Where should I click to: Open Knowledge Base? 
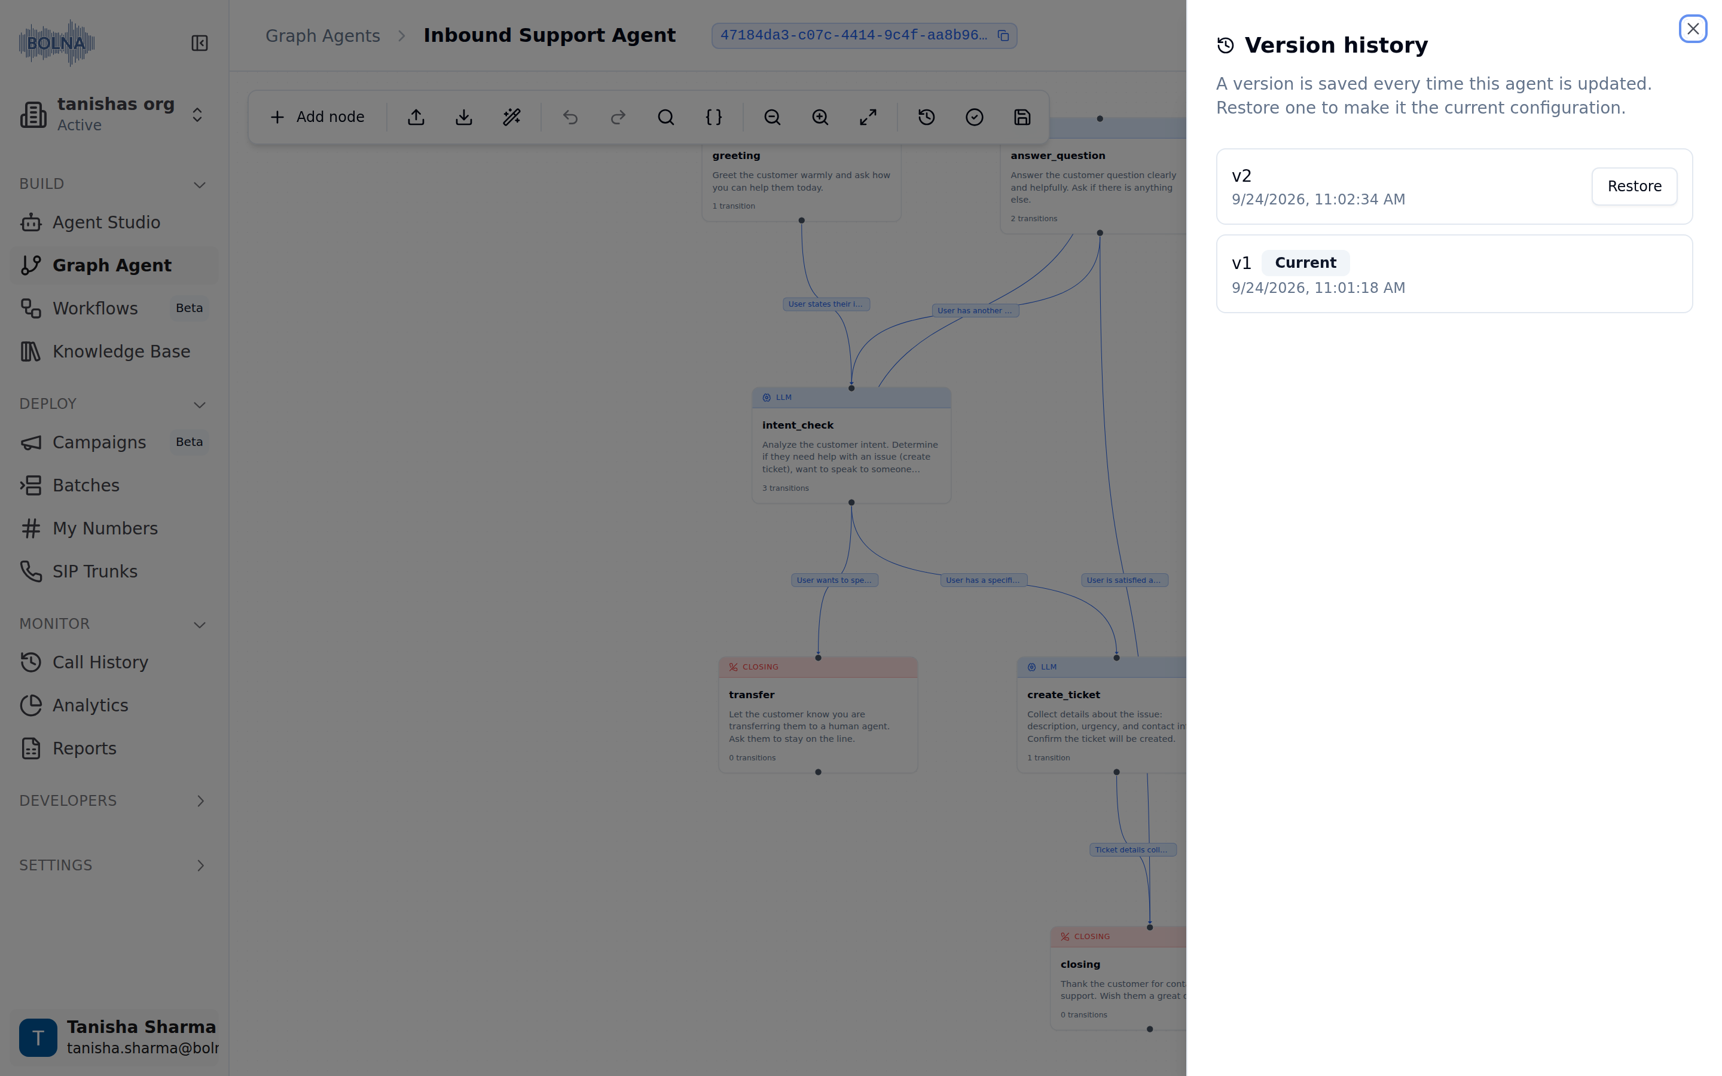coord(114,351)
